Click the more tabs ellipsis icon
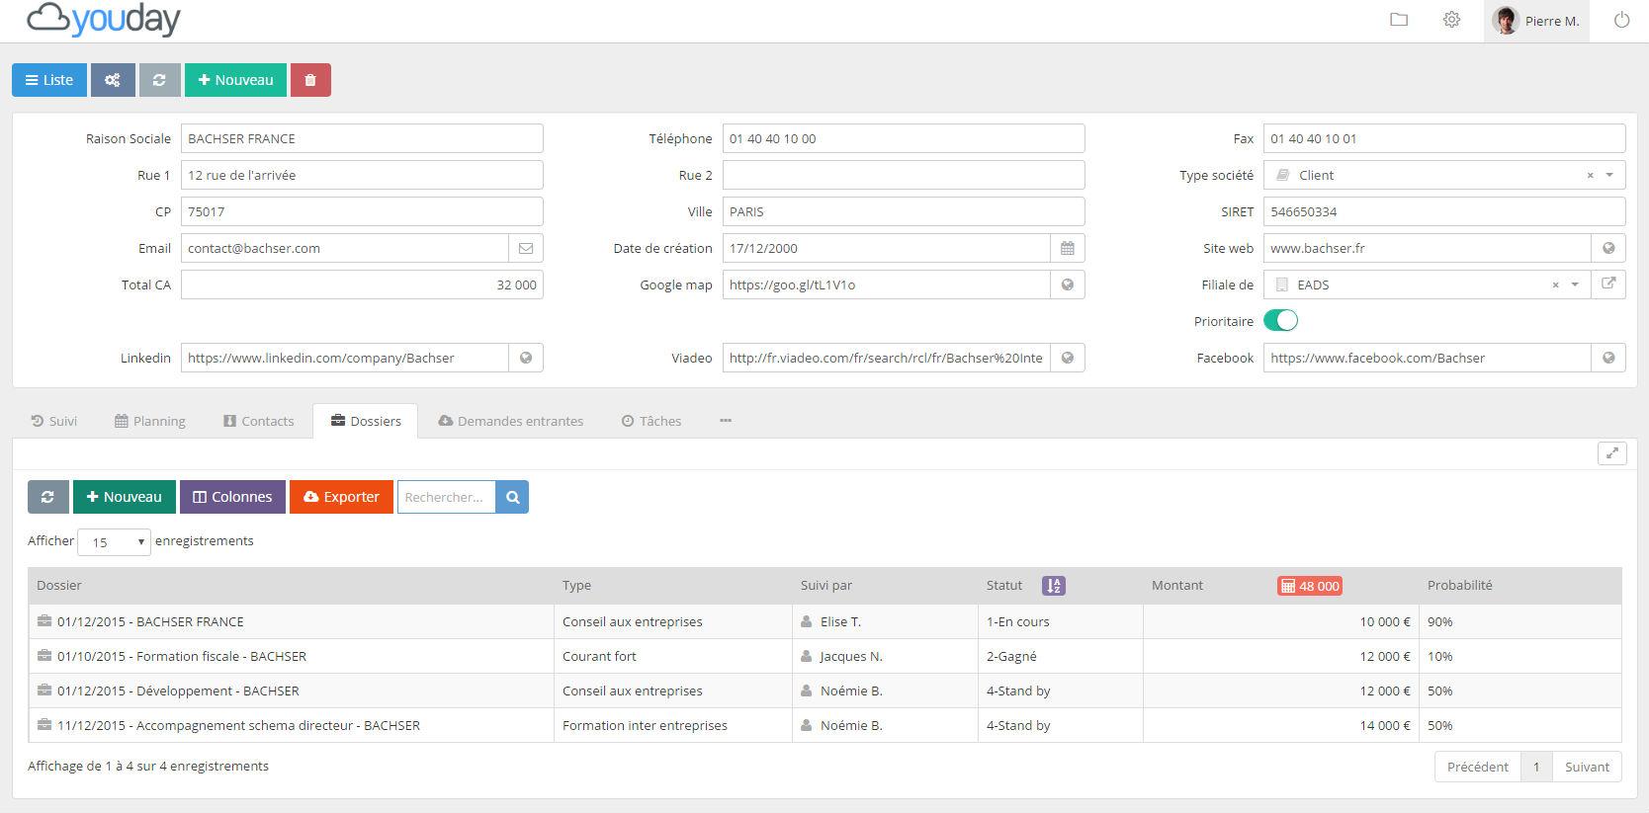Screen dimensions: 1649x813 [726, 421]
